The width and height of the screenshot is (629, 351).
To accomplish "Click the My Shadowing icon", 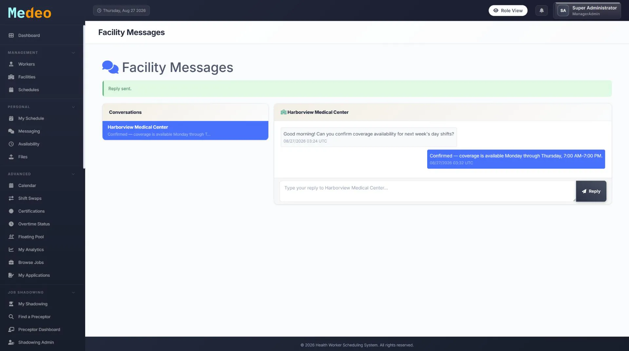I will point(11,304).
